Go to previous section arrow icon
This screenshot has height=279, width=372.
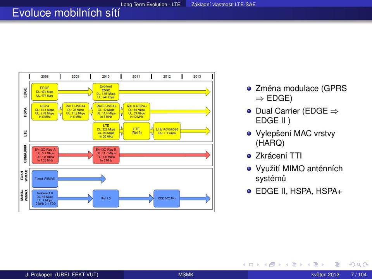(x=309, y=265)
